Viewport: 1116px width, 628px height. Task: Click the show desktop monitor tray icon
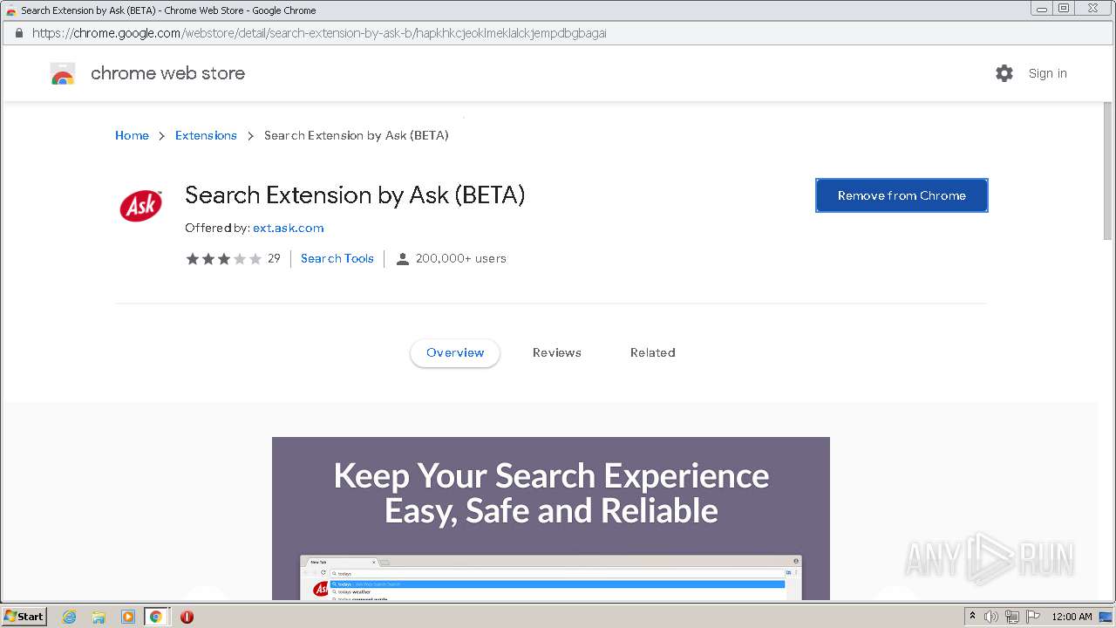pyautogui.click(x=1106, y=617)
